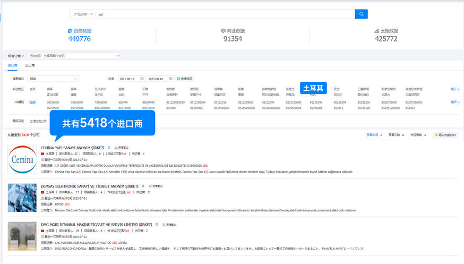
Task: Select the 贸易数据 449776 tab
Action: pyautogui.click(x=79, y=35)
